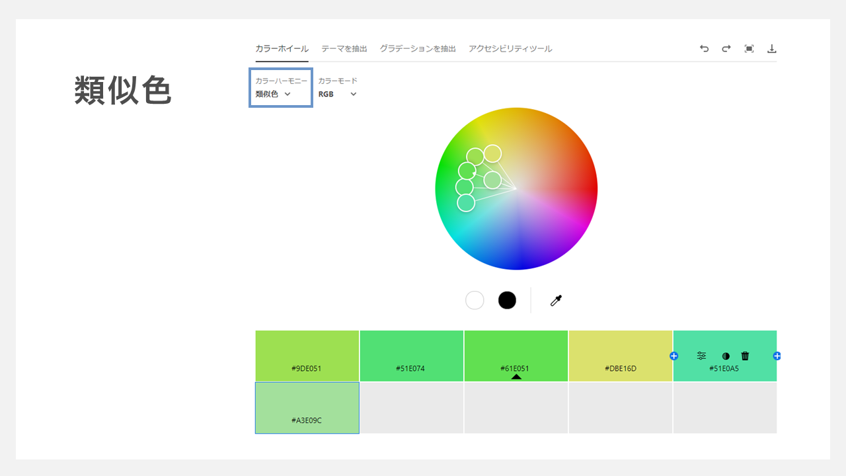Select the #DBE16D color swatch
The width and height of the screenshot is (846, 476).
click(621, 356)
